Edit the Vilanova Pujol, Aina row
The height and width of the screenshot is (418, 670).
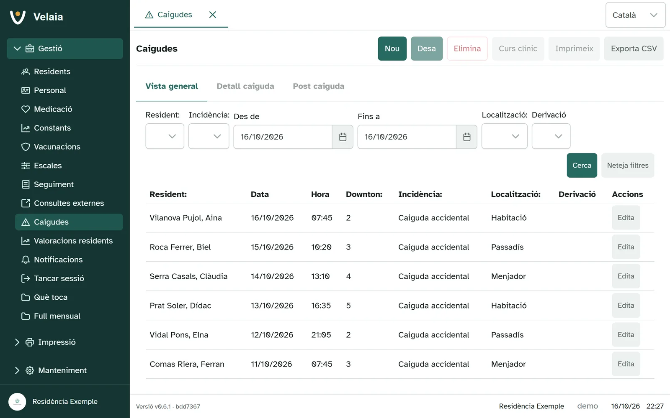click(x=626, y=218)
